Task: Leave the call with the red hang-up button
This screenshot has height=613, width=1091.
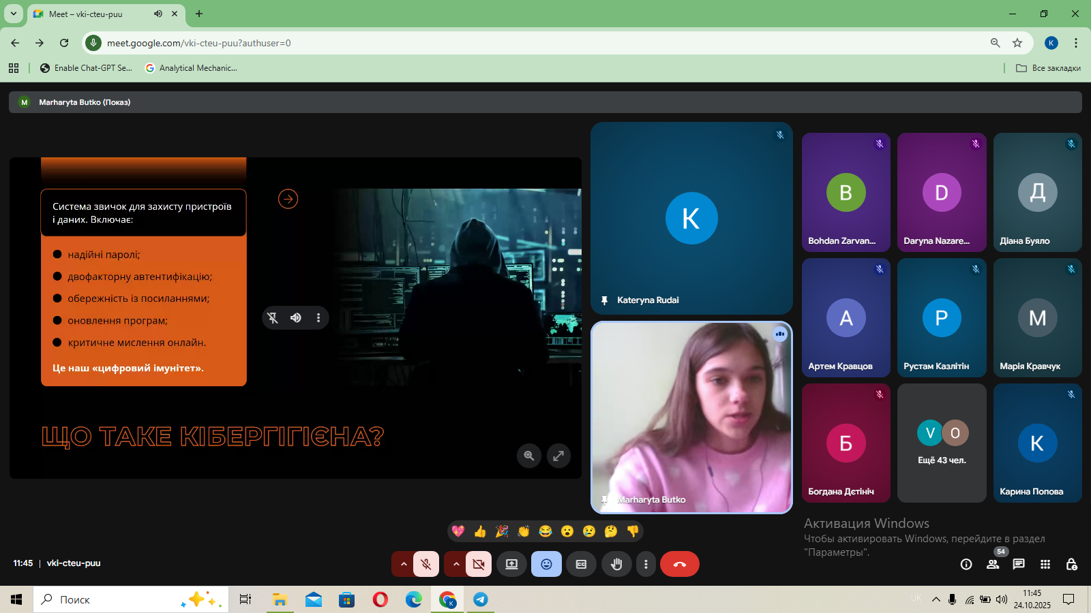Action: 679,564
